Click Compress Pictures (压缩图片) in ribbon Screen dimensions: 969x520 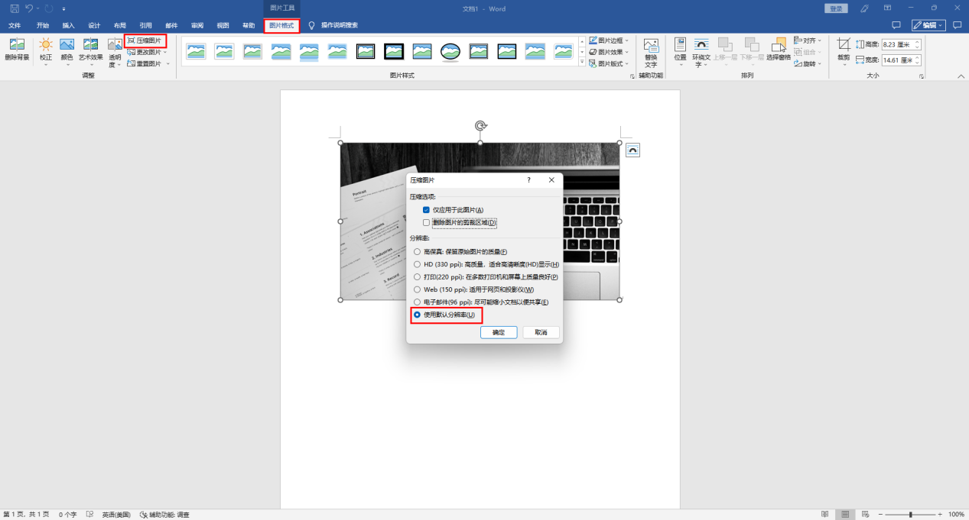click(145, 40)
